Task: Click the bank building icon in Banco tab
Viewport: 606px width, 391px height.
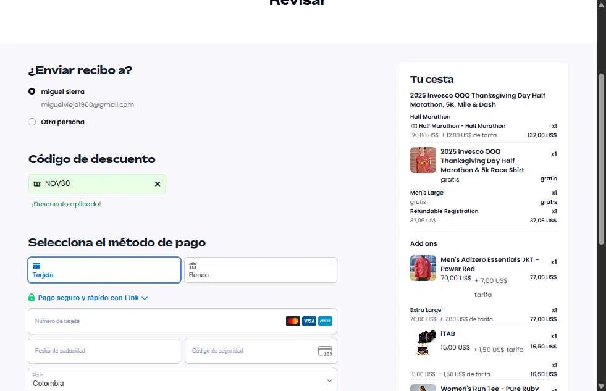Action: coord(193,266)
